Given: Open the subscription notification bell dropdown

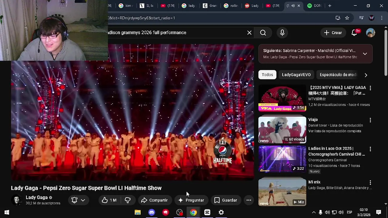Looking at the screenshot, I should (78, 200).
